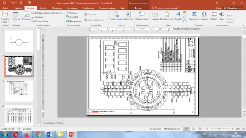Image resolution: width=246 pixels, height=138 pixels.
Task: Select slide 3 thumbnail
Action: pyautogui.click(x=19, y=91)
